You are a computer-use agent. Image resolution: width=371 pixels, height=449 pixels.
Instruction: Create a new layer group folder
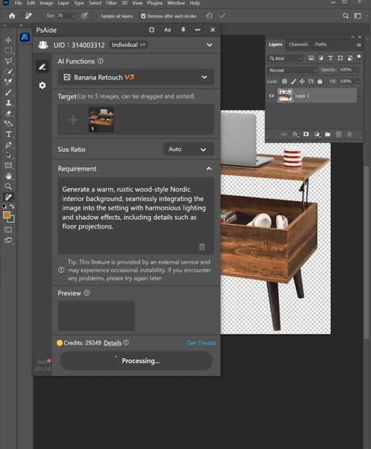(327, 134)
